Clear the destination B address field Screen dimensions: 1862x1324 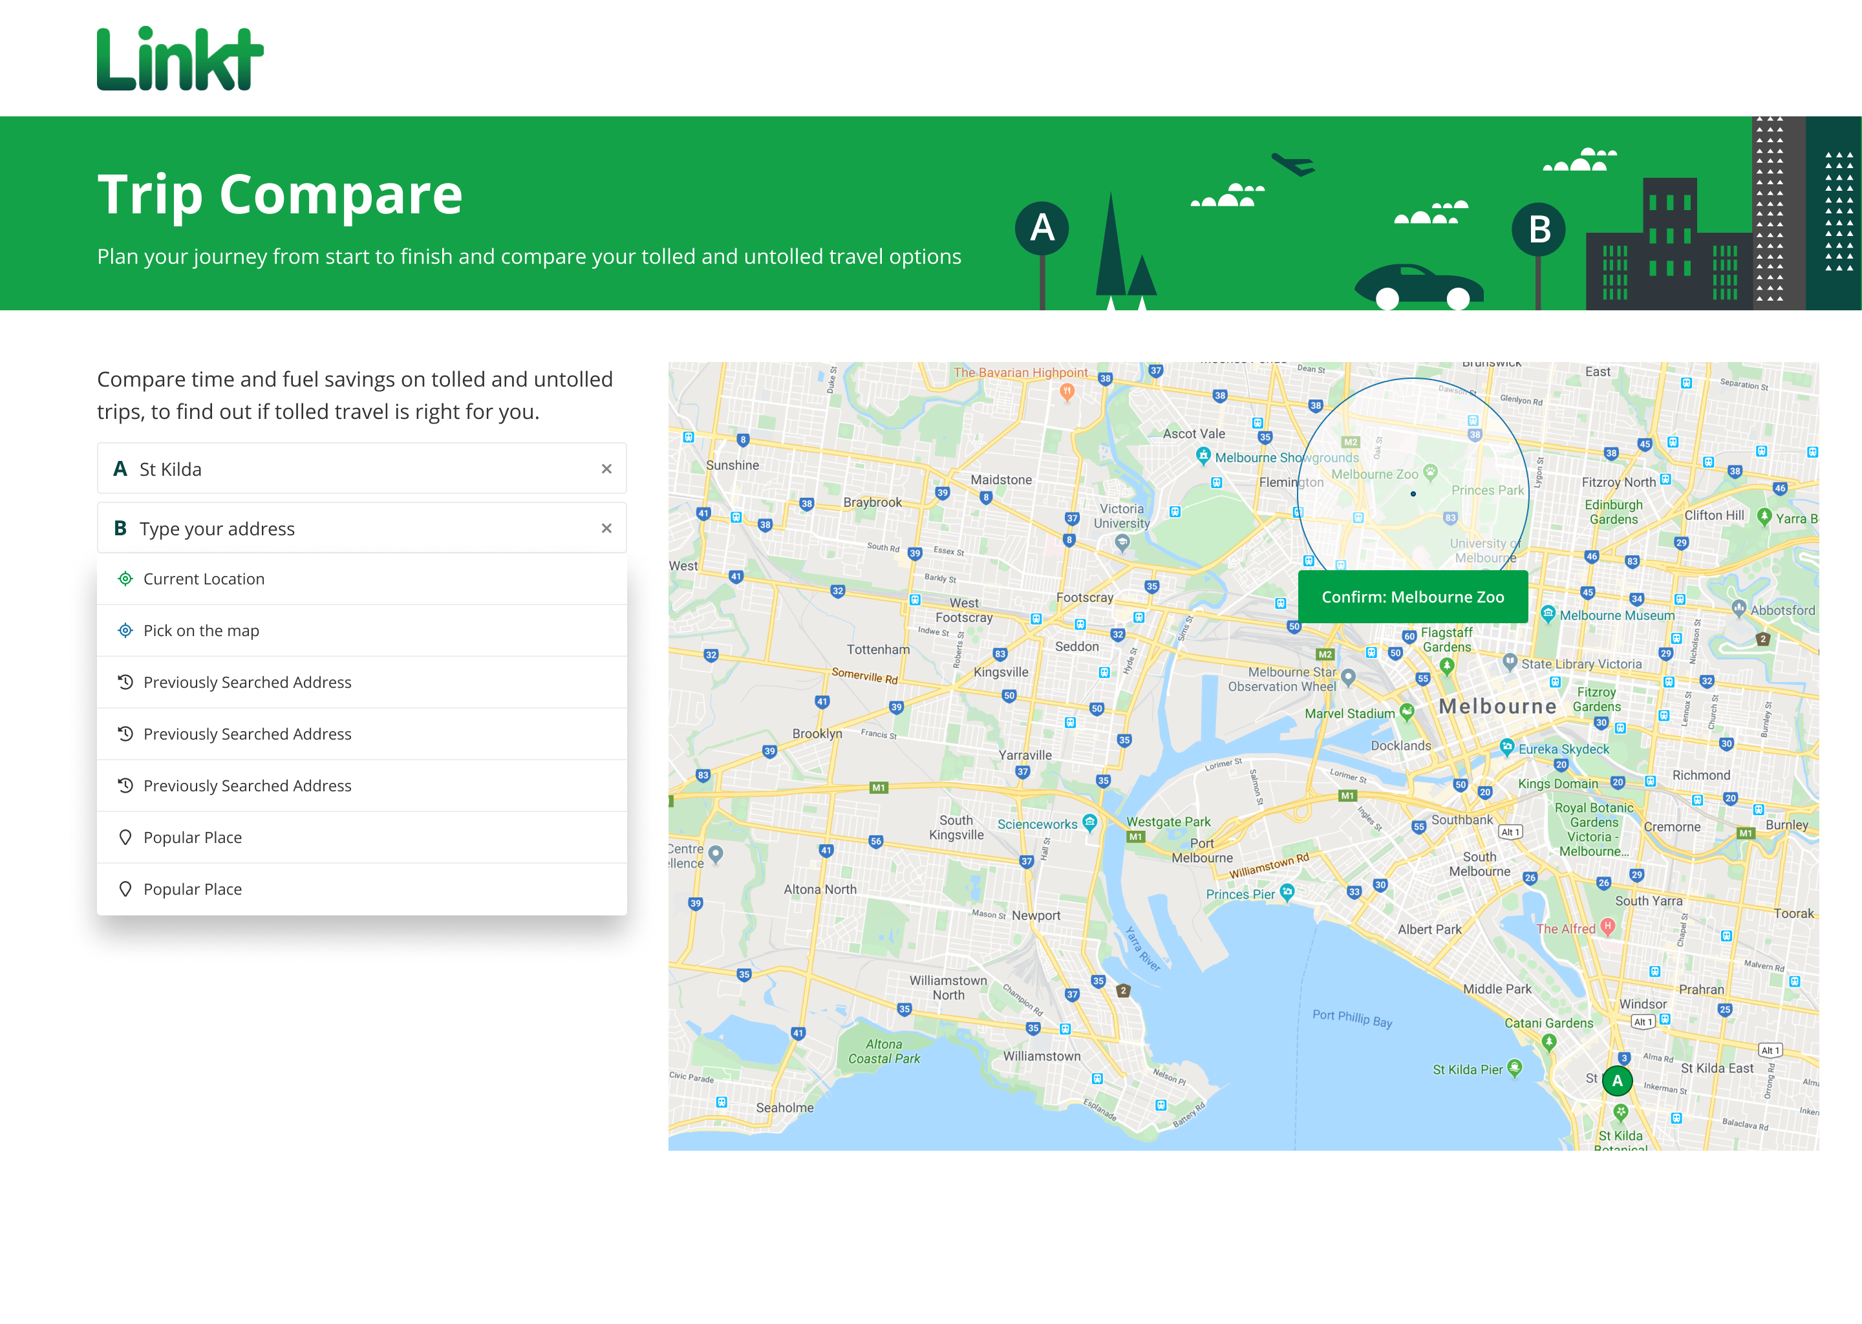(606, 528)
